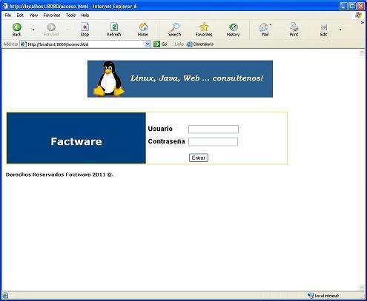Click the Windows flag logo throbber
The height and width of the screenshot is (301, 367).
coord(358,16)
